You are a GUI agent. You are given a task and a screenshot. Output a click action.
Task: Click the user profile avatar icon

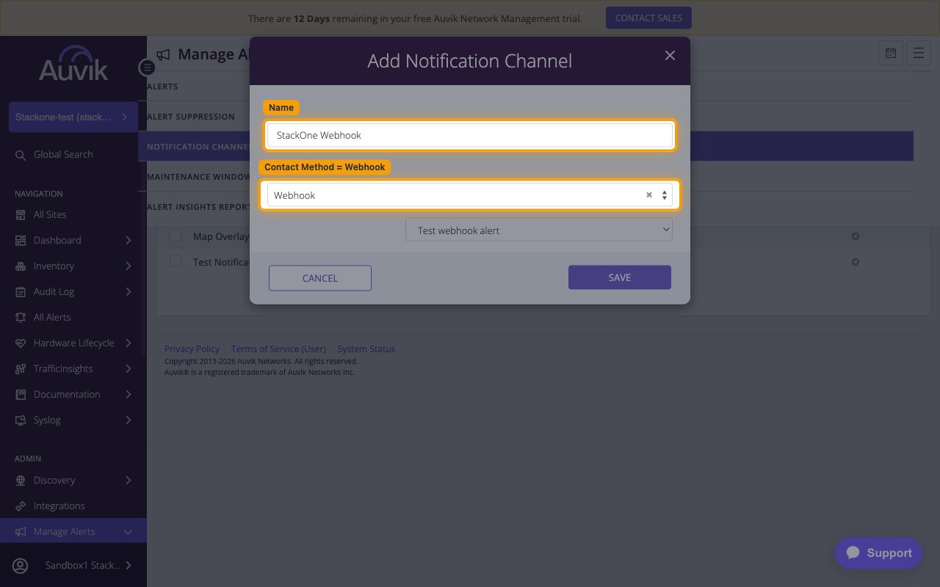21,566
